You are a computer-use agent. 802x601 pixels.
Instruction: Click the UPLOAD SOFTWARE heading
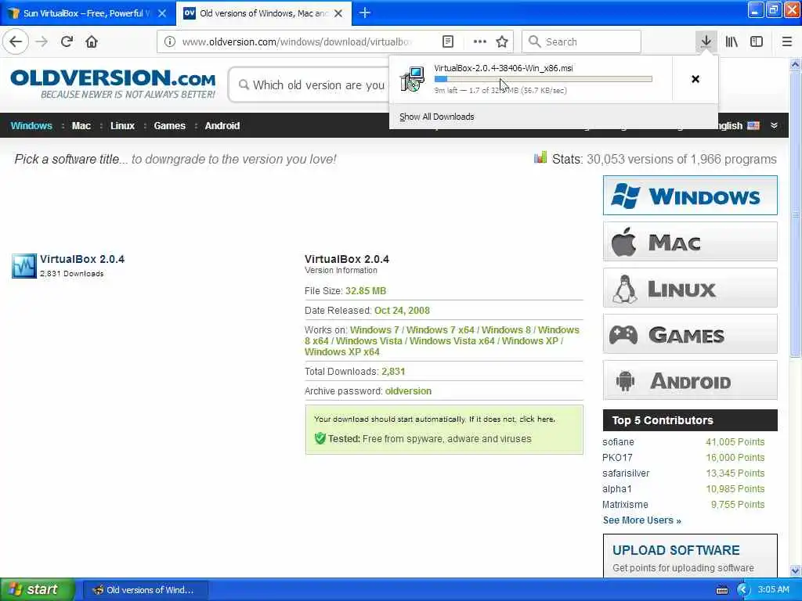tap(676, 550)
